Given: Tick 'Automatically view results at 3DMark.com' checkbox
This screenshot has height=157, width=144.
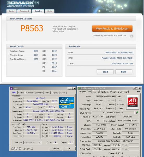Looking at the screenshot, I should click(x=132, y=36).
